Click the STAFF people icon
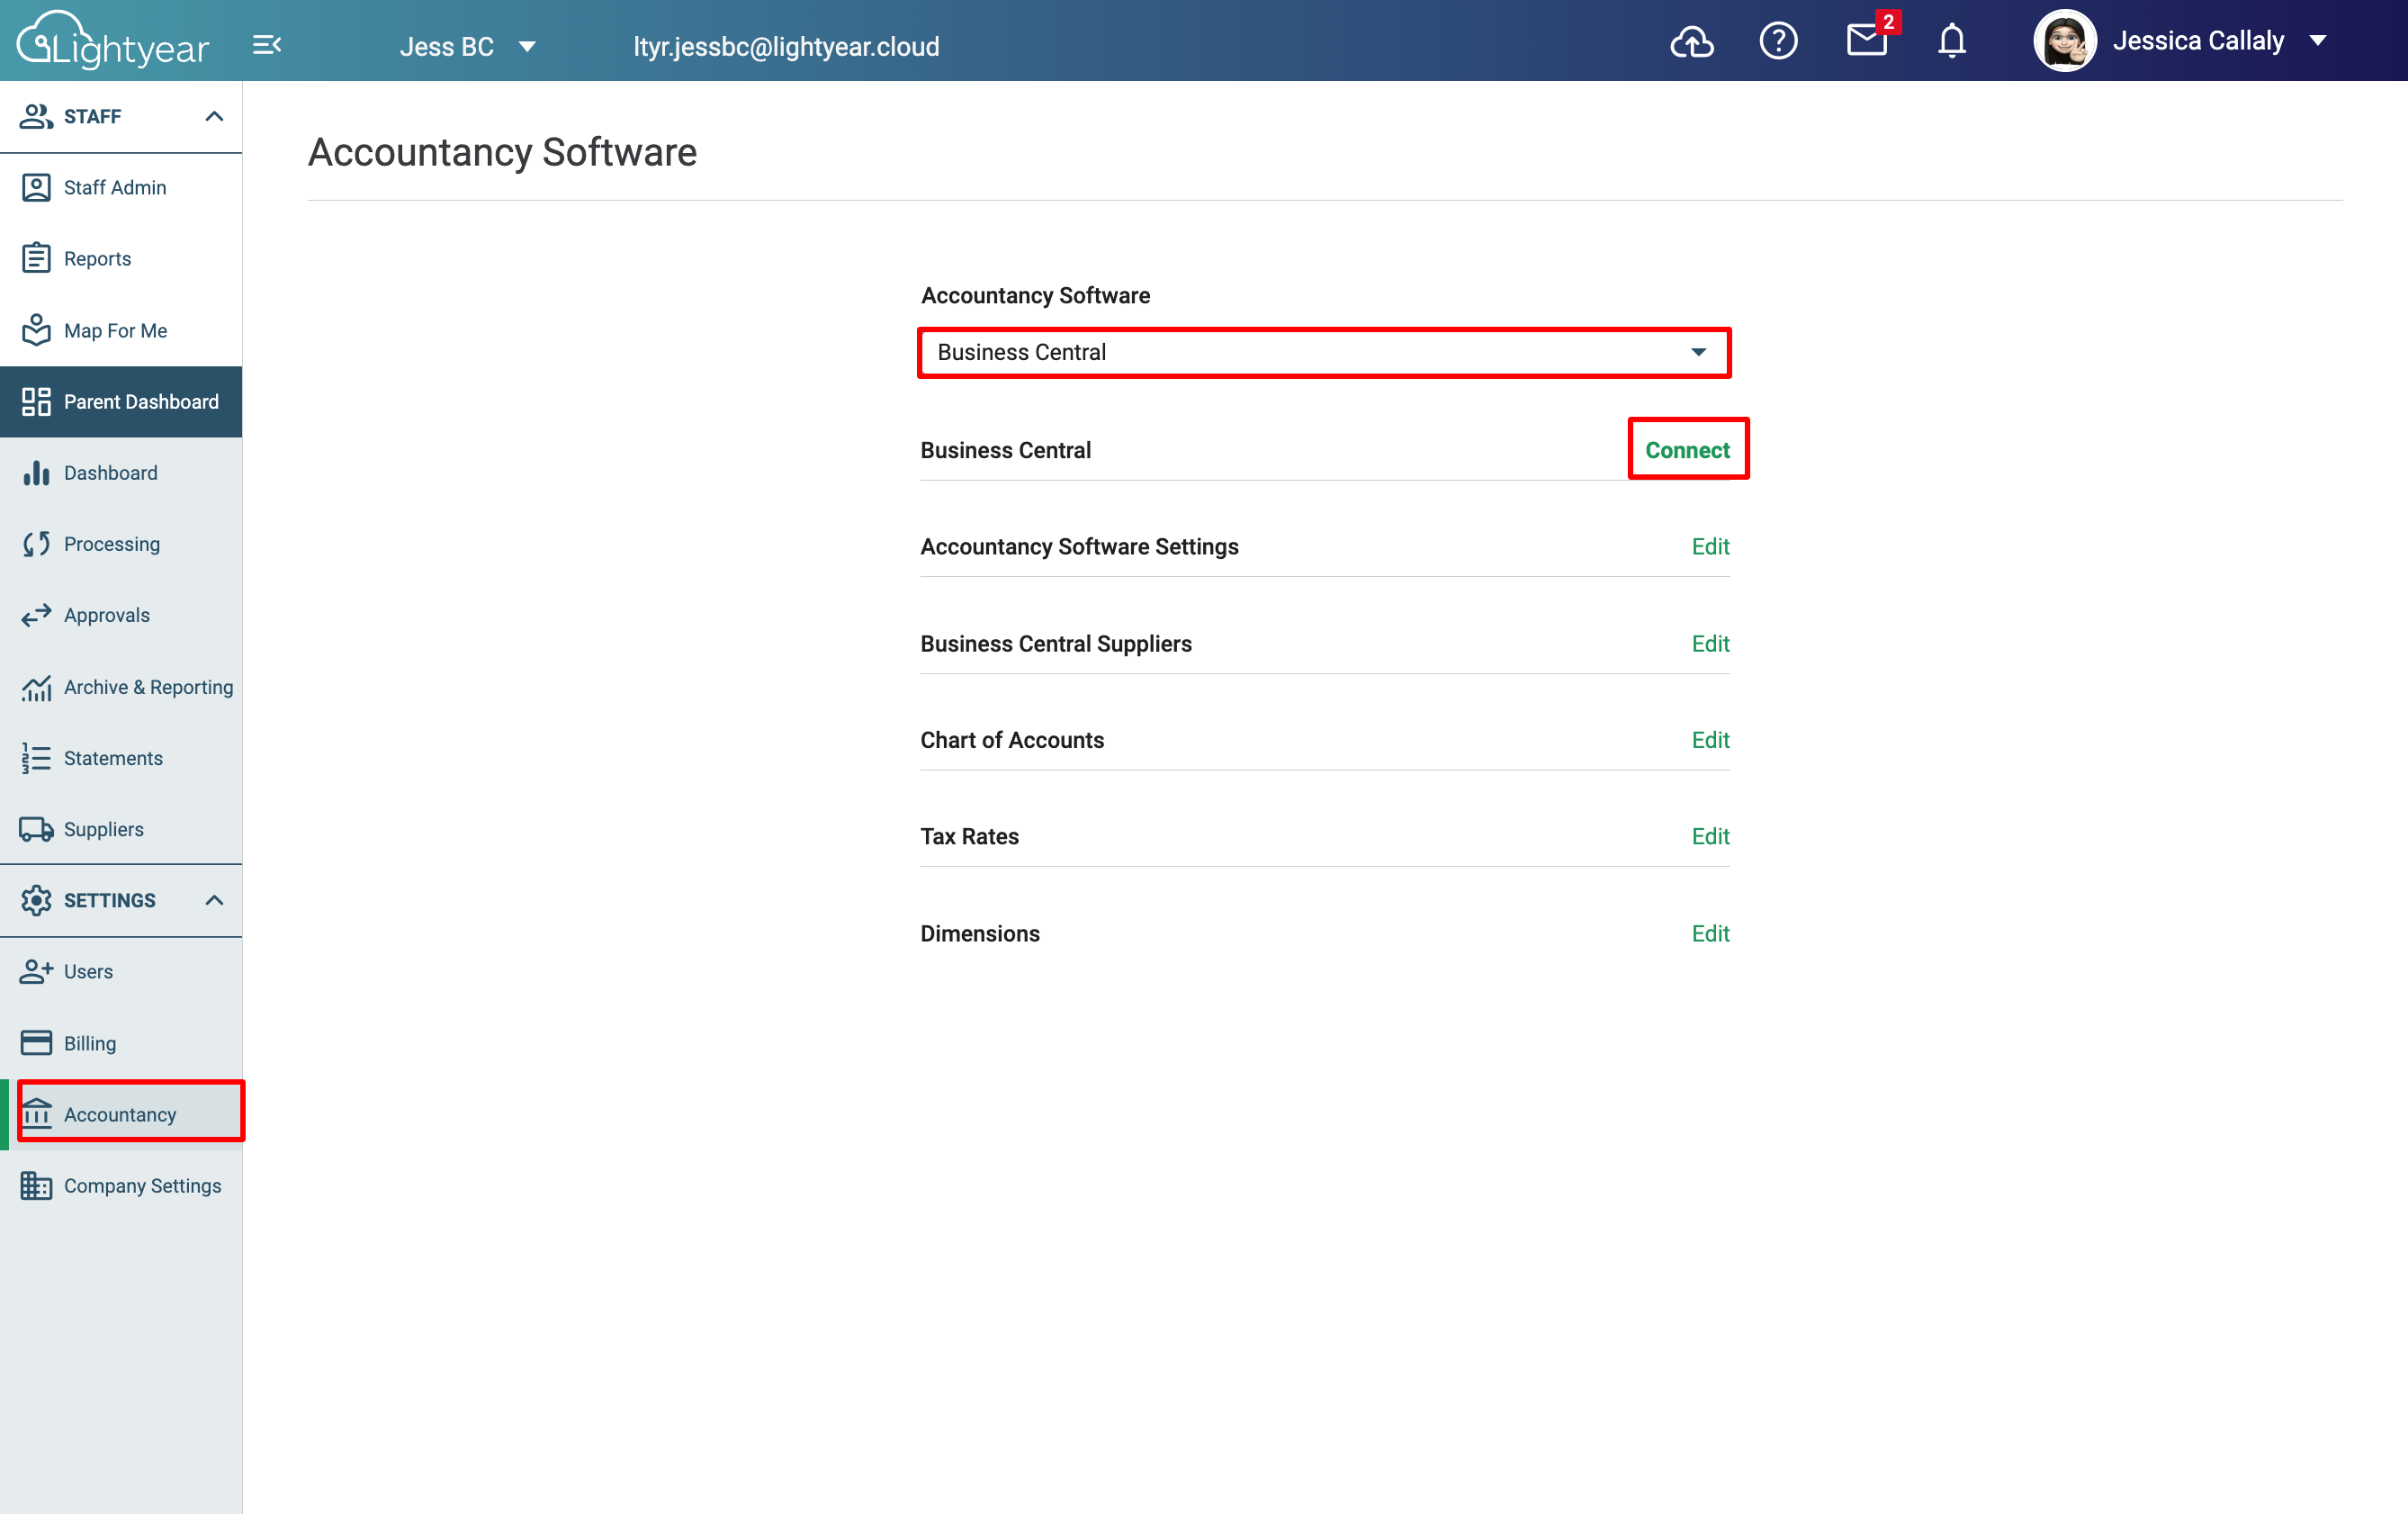The width and height of the screenshot is (2408, 1514). click(x=36, y=116)
